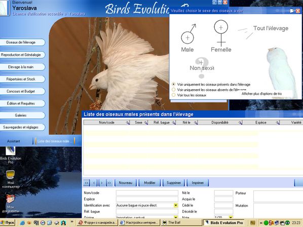Open Elevage à la main menu

coord(23,67)
